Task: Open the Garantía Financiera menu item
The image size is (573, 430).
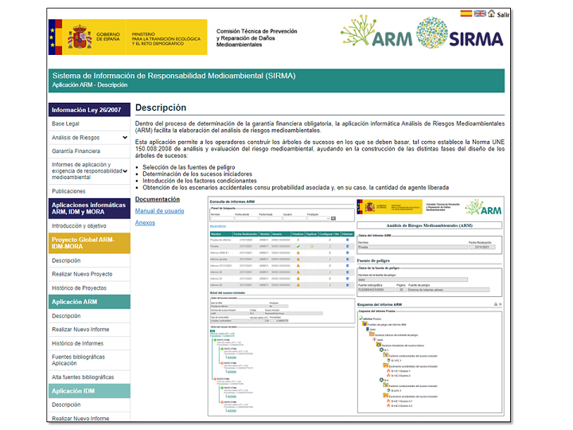Action: (76, 150)
